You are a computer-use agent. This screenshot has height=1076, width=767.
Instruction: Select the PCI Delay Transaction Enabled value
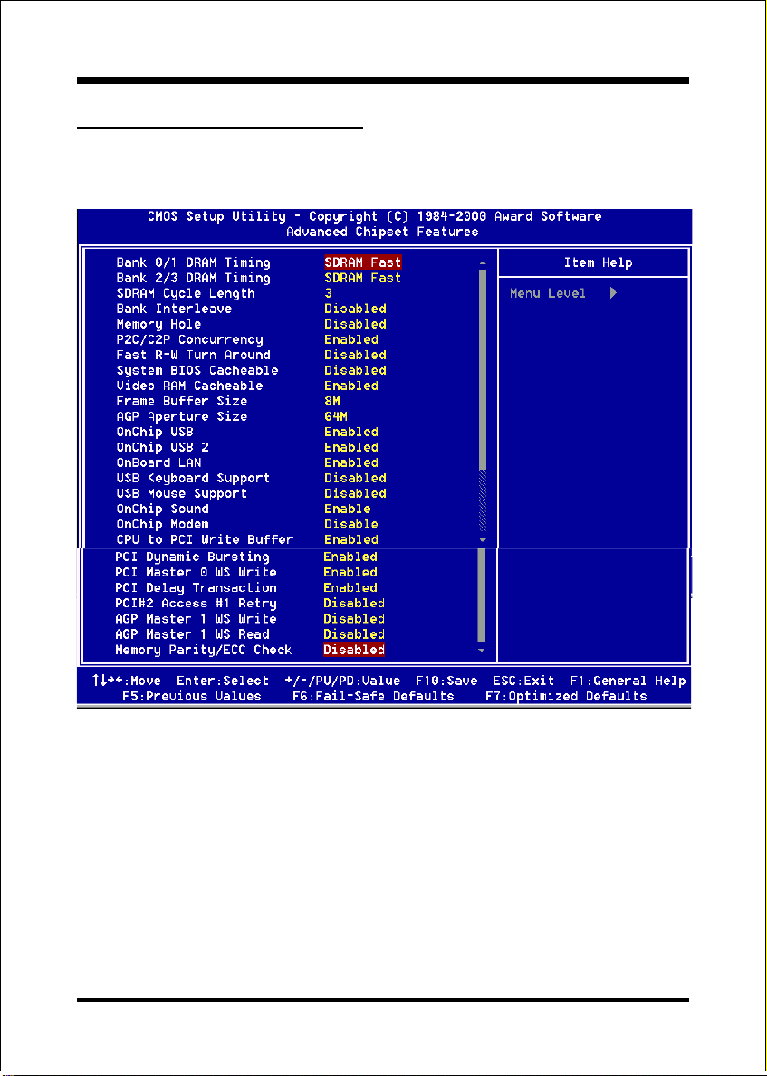350,587
